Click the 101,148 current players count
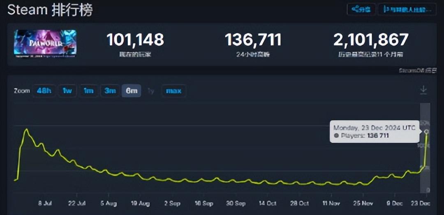444x215 pixels. [x=135, y=40]
